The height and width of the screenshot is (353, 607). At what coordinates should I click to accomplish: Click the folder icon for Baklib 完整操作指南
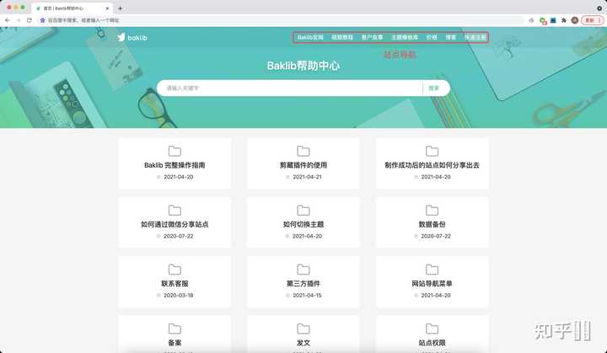(x=175, y=151)
